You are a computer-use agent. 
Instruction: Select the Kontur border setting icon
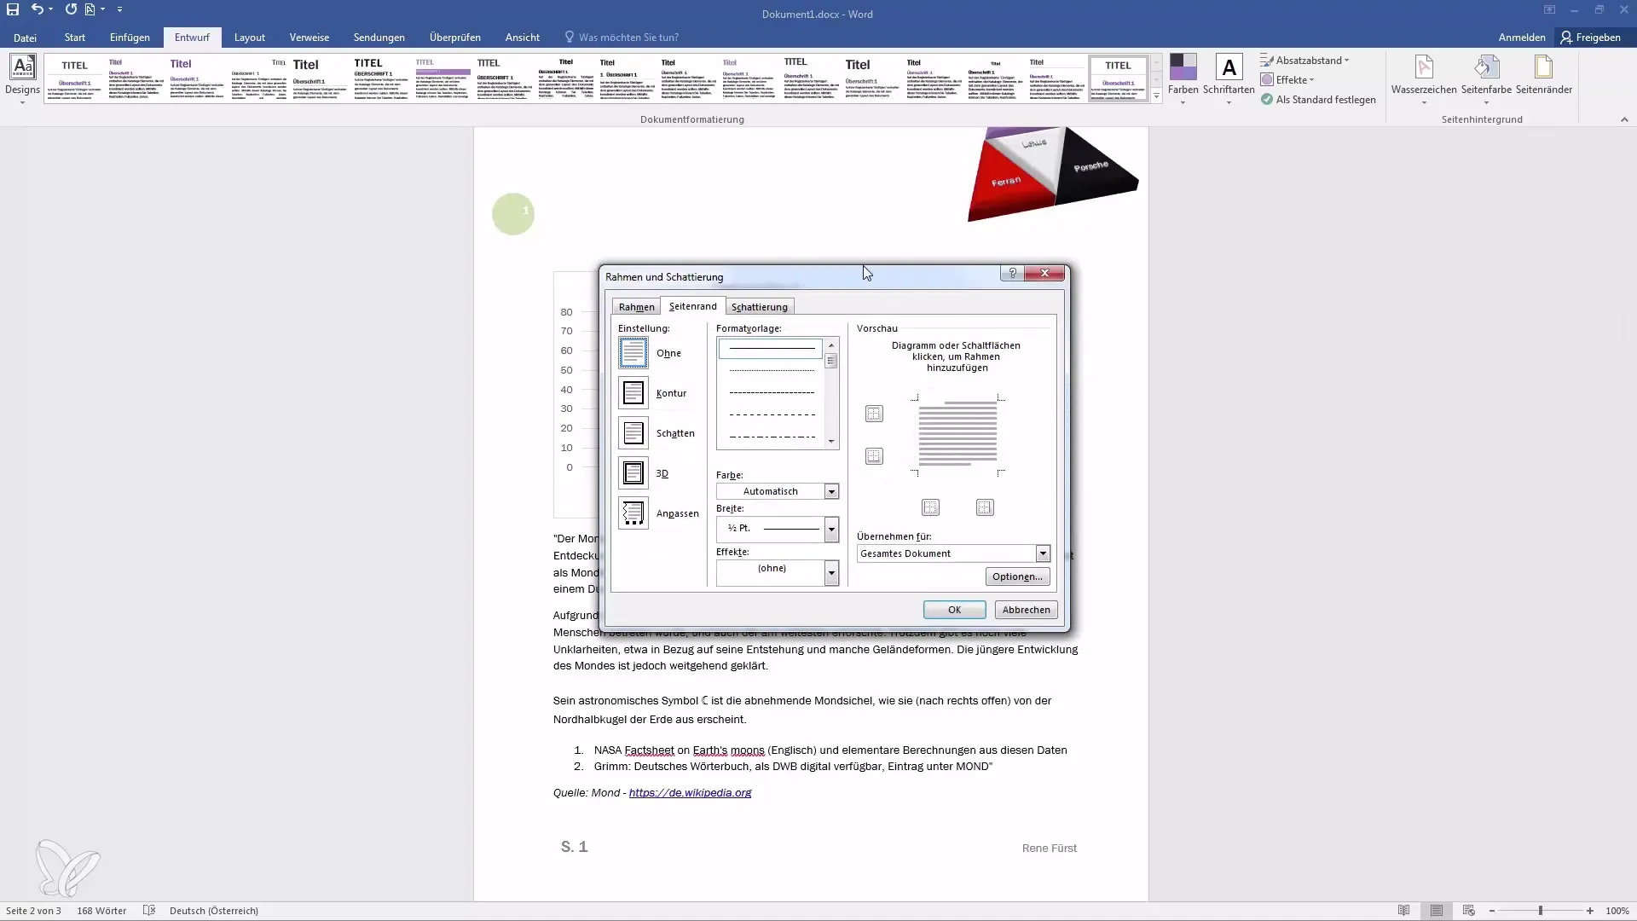tap(633, 393)
